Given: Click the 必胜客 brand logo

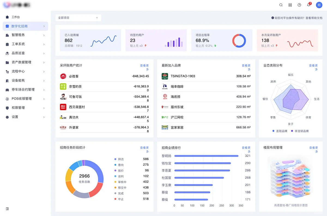Looking at the screenshot, I should point(63,76).
